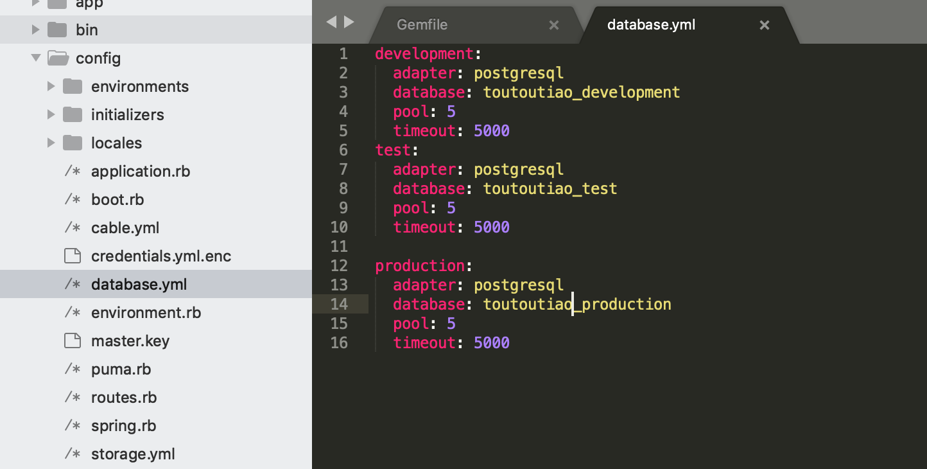Open environment.rb from the file tree
This screenshot has width=927, height=469.
(146, 313)
